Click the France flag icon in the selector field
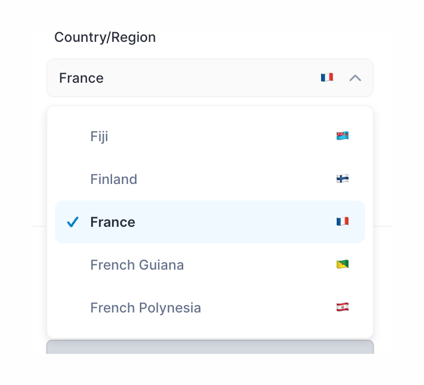424x385 pixels. coord(327,77)
